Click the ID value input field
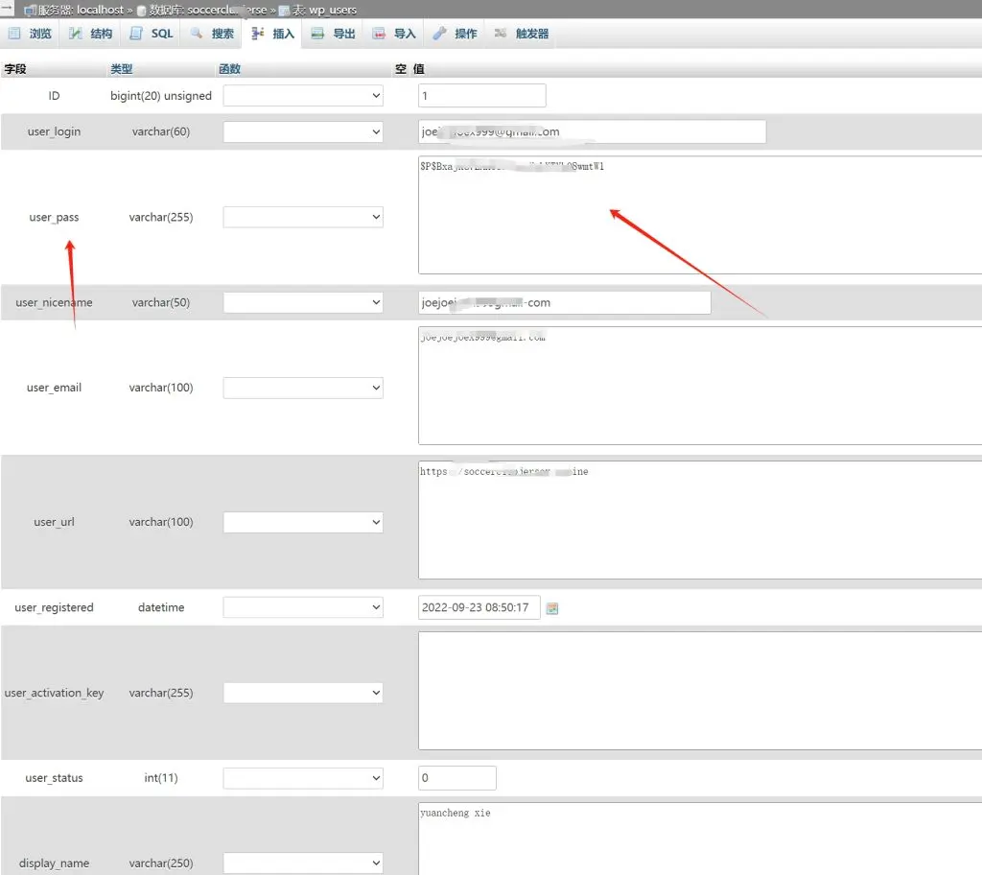982x875 pixels. tap(481, 96)
